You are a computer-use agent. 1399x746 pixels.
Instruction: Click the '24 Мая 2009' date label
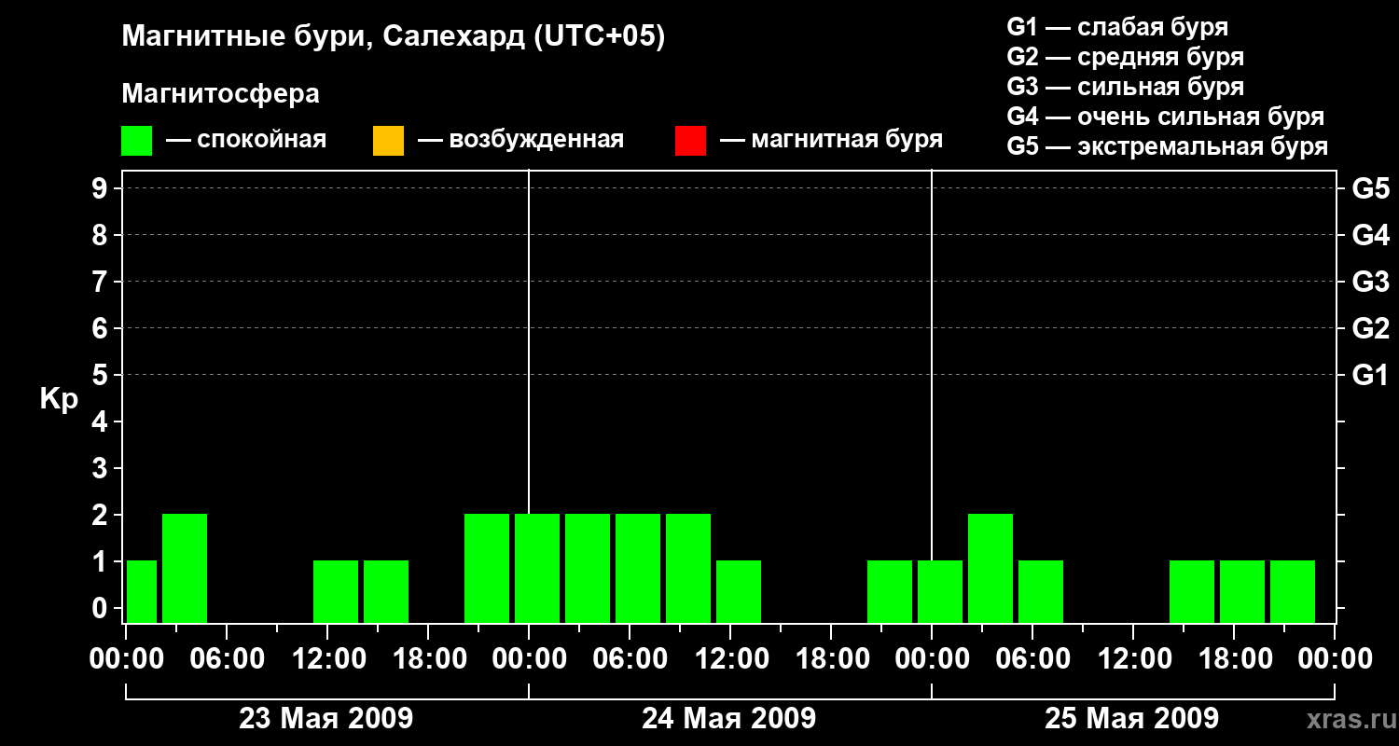coord(729,718)
